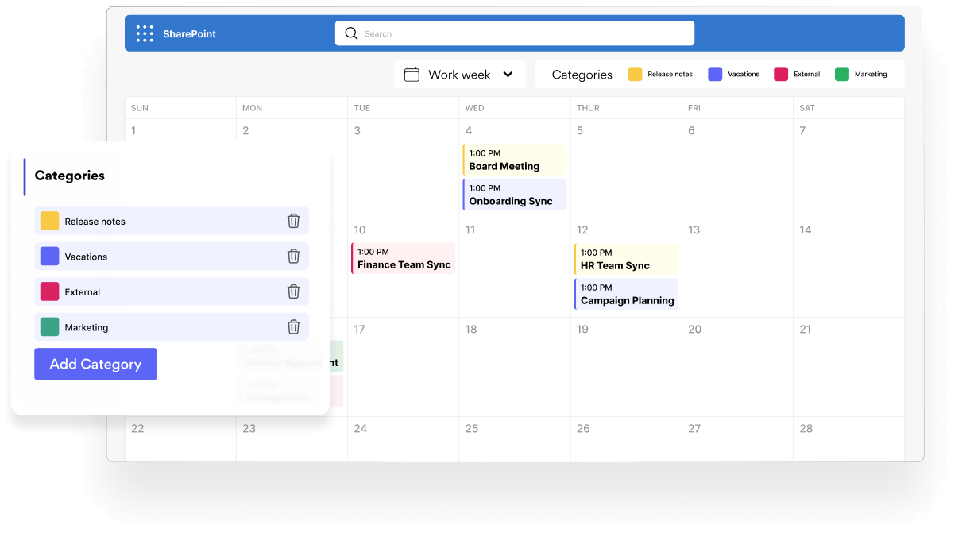Click red swatch in External row
The width and height of the screenshot is (970, 548).
pyautogui.click(x=49, y=291)
